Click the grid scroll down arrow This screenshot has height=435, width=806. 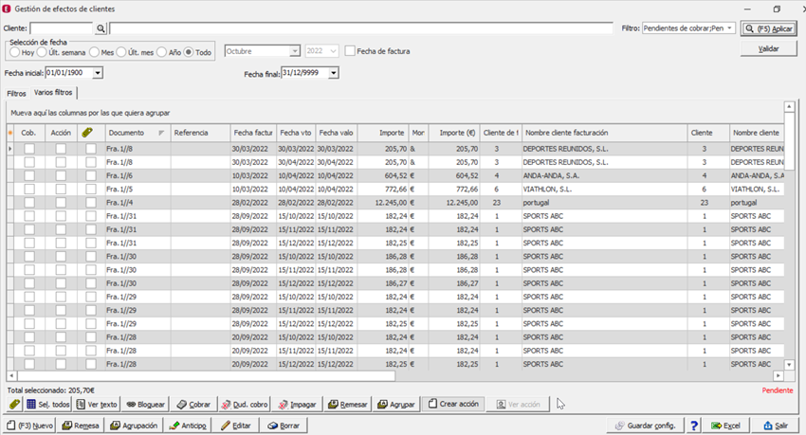(789, 364)
